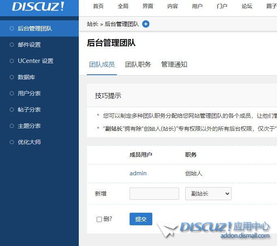
Task: Open 用户 in the top navigation
Action: 197,6
